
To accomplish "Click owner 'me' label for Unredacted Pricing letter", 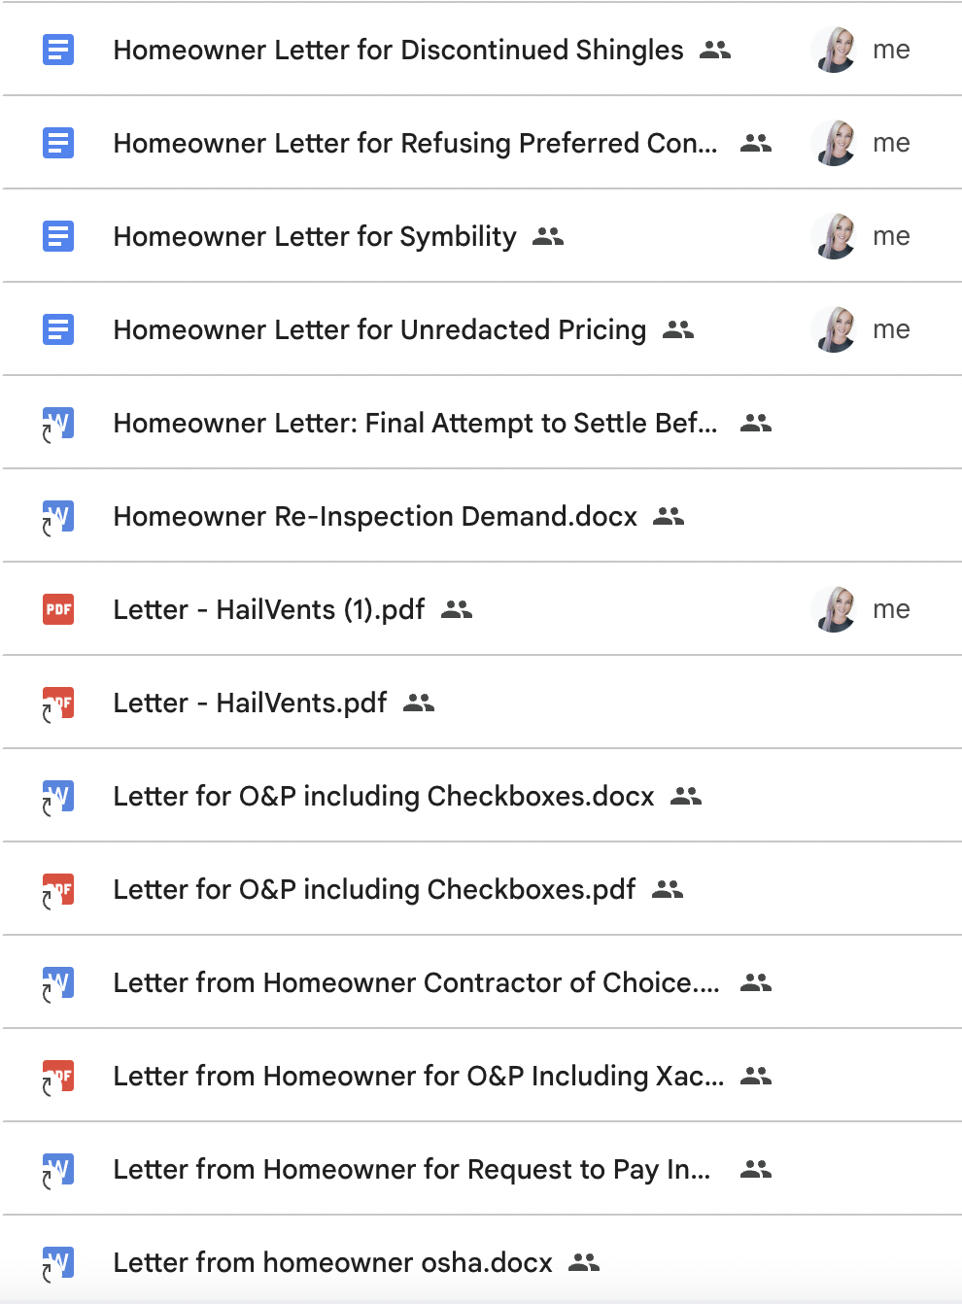I will (x=891, y=329).
